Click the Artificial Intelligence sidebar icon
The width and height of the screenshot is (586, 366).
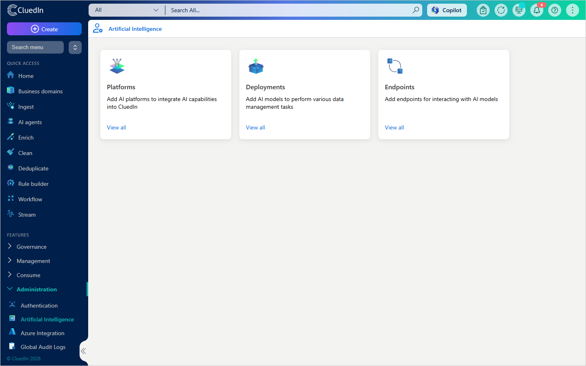(12, 319)
